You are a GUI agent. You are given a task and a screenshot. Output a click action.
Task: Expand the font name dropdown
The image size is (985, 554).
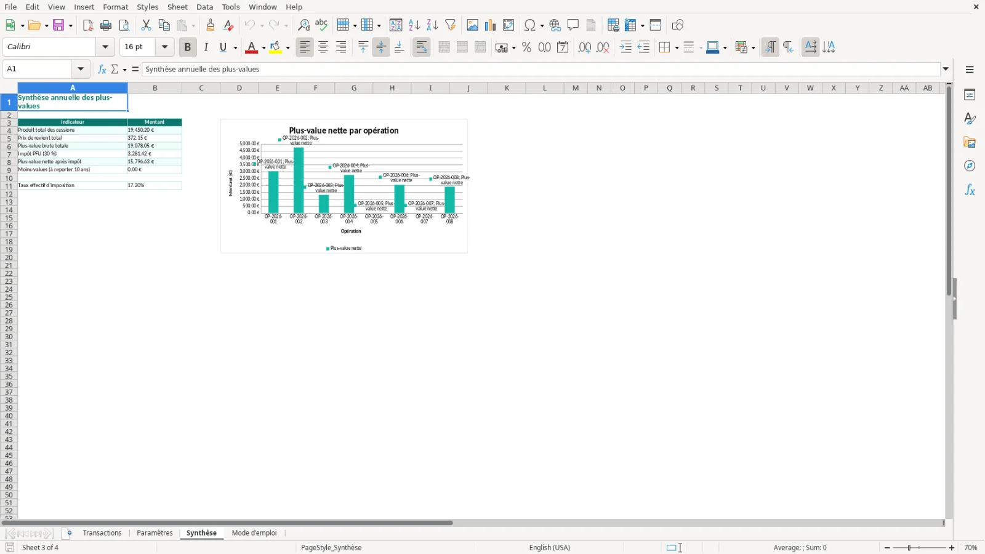[x=105, y=47]
